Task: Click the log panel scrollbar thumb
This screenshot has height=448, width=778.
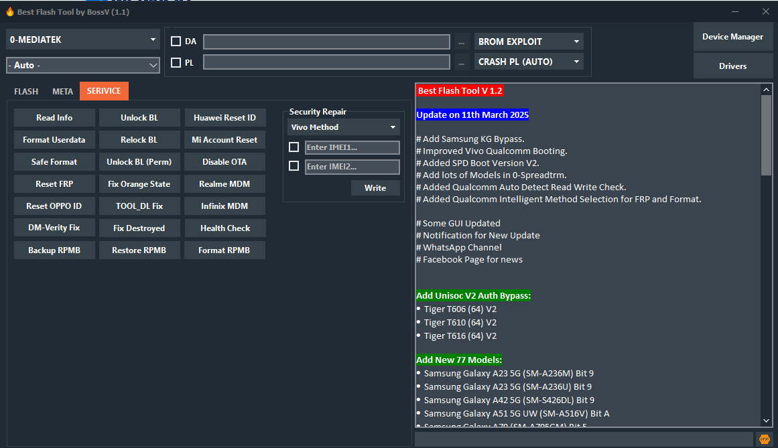Action: 766,135
